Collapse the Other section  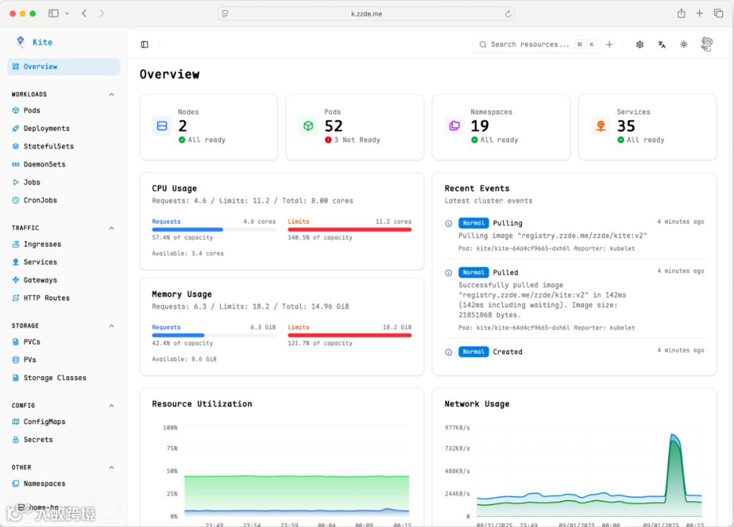pyautogui.click(x=111, y=468)
